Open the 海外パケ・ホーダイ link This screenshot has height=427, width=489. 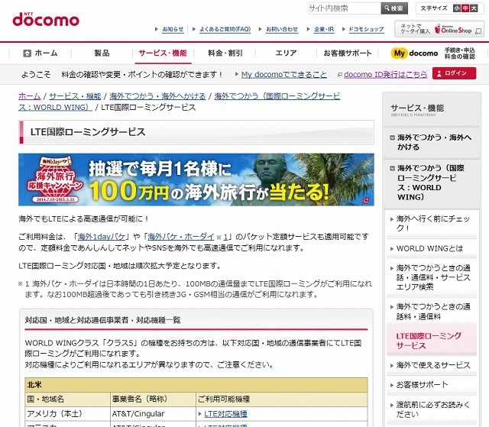click(181, 237)
